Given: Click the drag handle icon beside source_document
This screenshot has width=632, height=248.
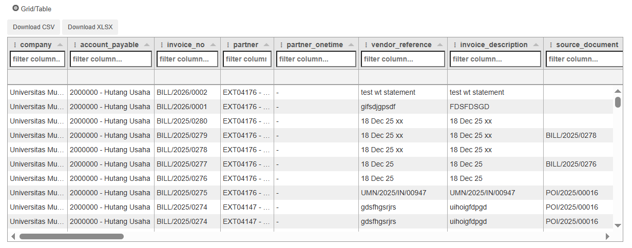Looking at the screenshot, I should 551,45.
